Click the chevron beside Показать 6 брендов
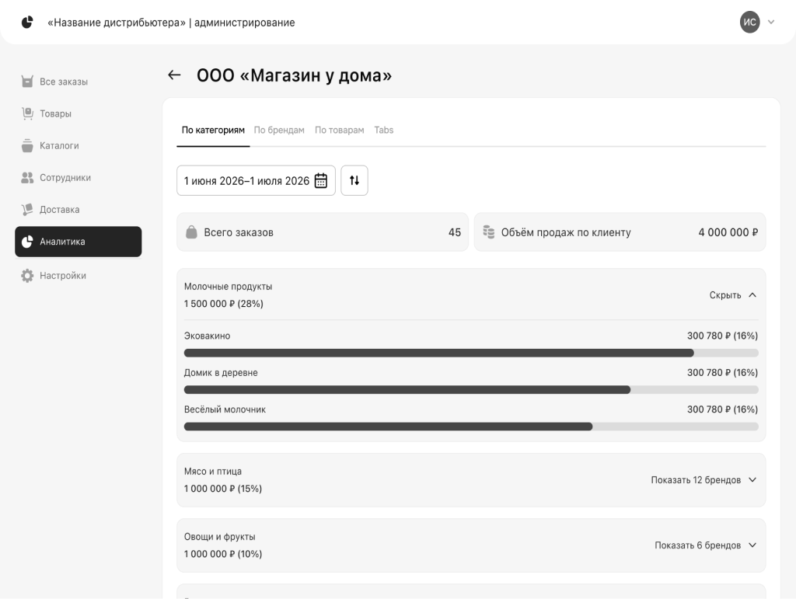This screenshot has height=599, width=796. click(x=752, y=545)
